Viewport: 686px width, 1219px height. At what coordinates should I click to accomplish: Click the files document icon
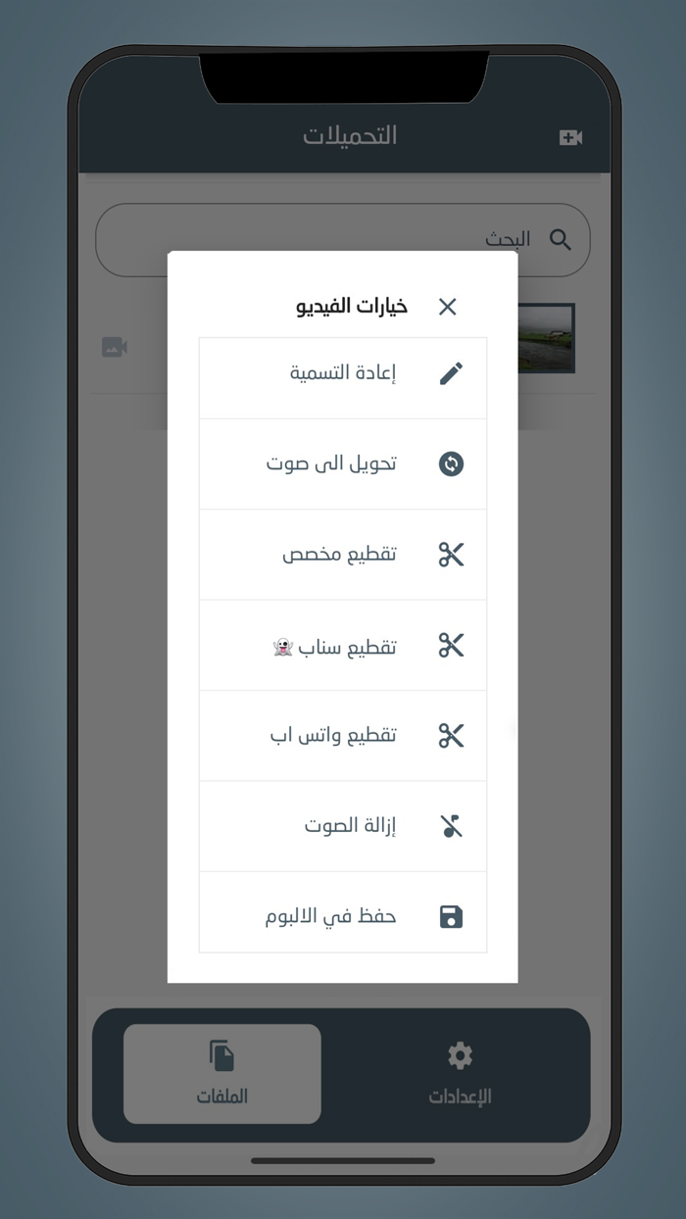click(x=221, y=1055)
